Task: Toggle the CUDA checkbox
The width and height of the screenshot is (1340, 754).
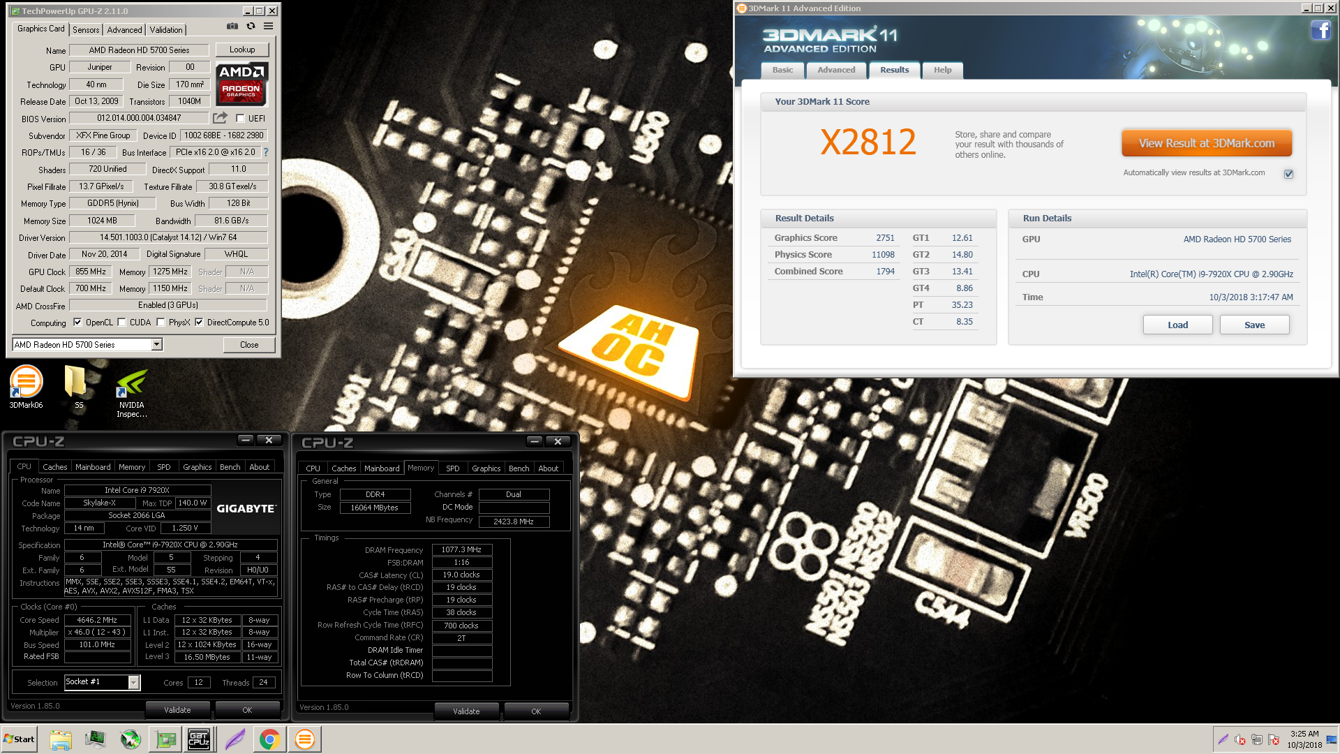Action: [x=122, y=323]
